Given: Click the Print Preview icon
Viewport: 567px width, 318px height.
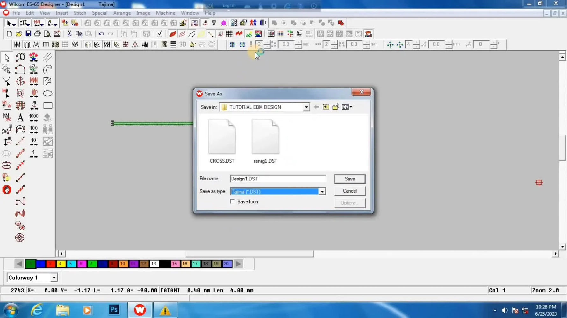Looking at the screenshot, I should tap(47, 34).
